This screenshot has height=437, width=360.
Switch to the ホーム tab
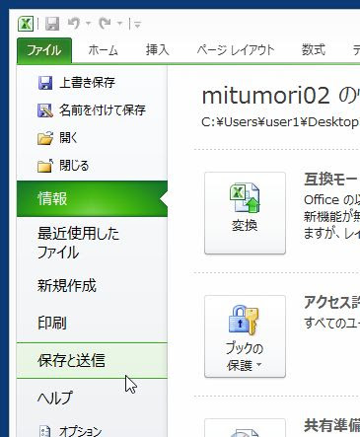click(103, 50)
